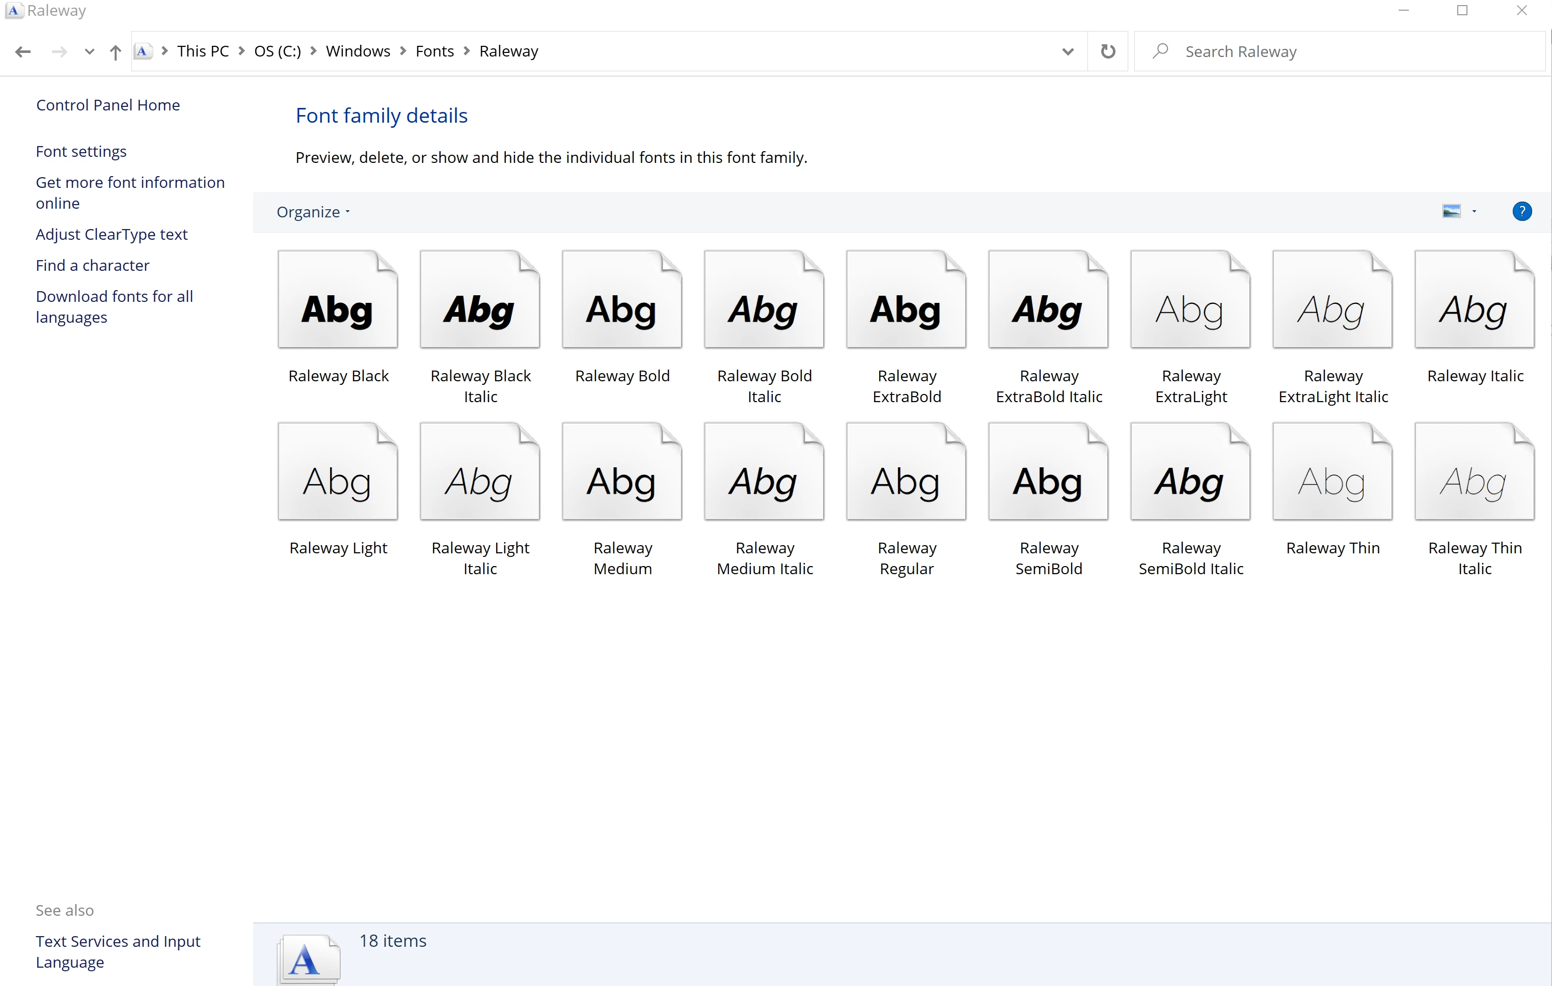Select the Raleway ExtraLight Italic font icon
The height and width of the screenshot is (986, 1552).
pos(1332,300)
